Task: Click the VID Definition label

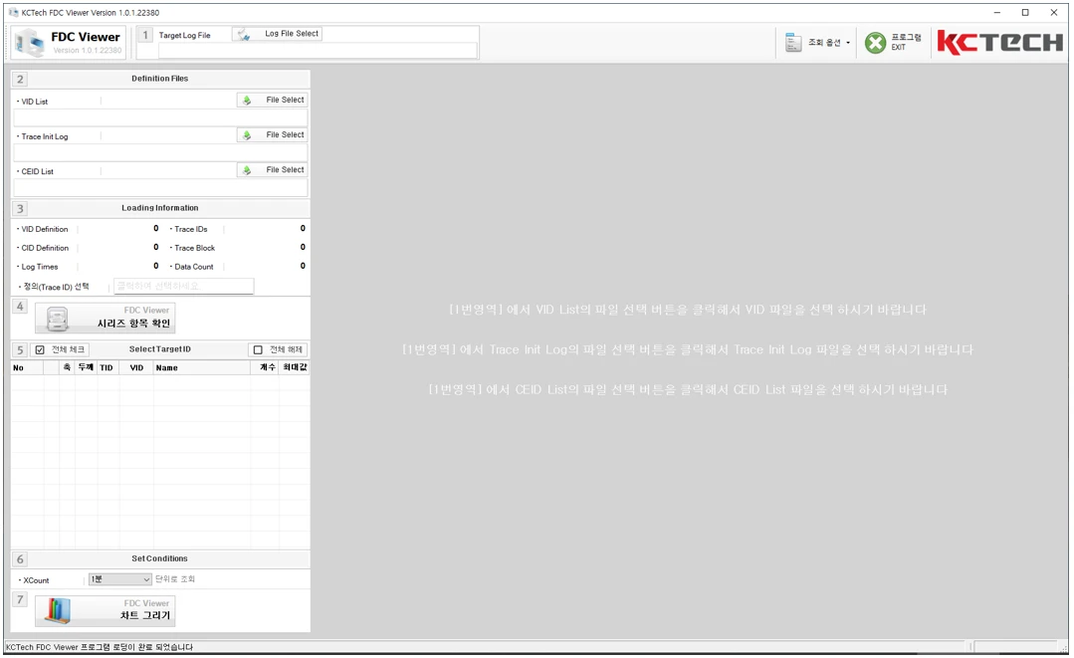Action: coord(45,229)
